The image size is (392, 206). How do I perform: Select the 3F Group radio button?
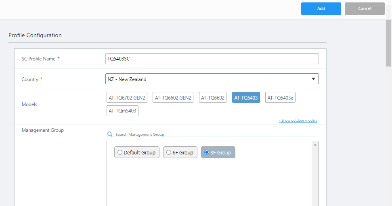207,152
